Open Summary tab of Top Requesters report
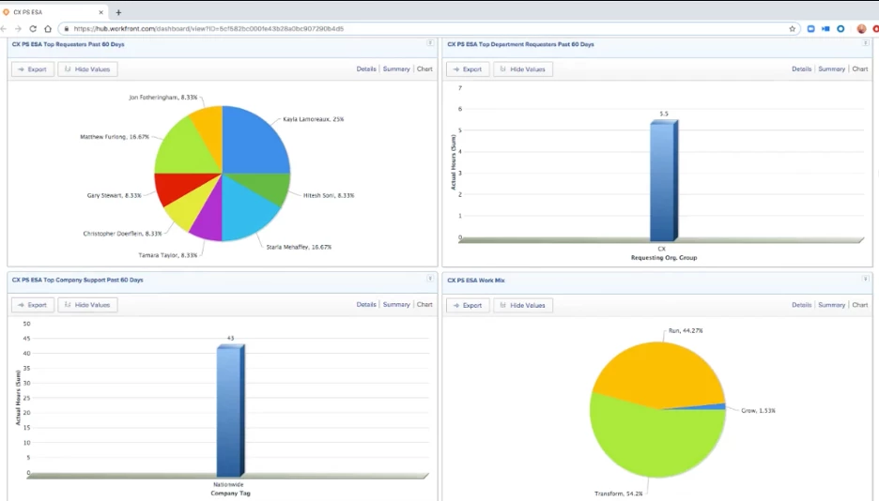 point(396,68)
